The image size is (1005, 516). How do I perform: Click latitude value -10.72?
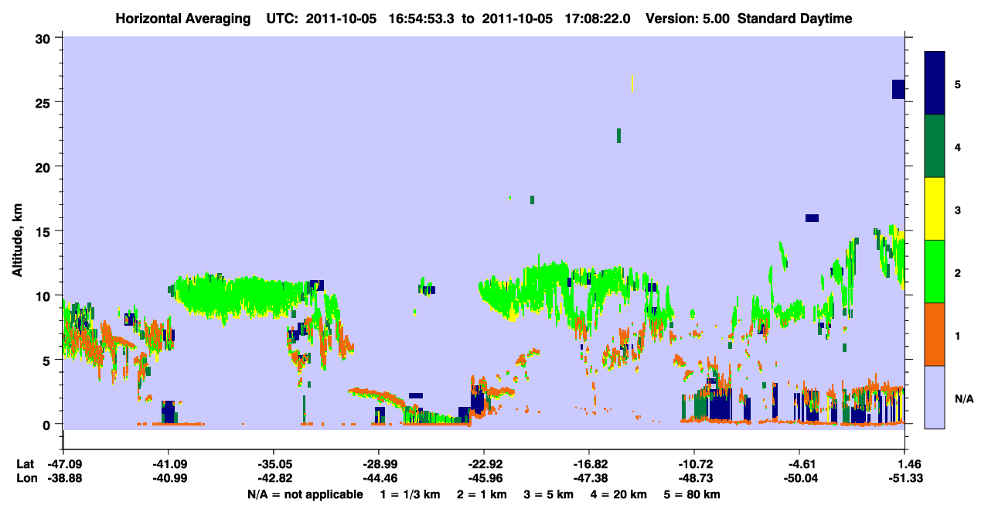[x=694, y=464]
